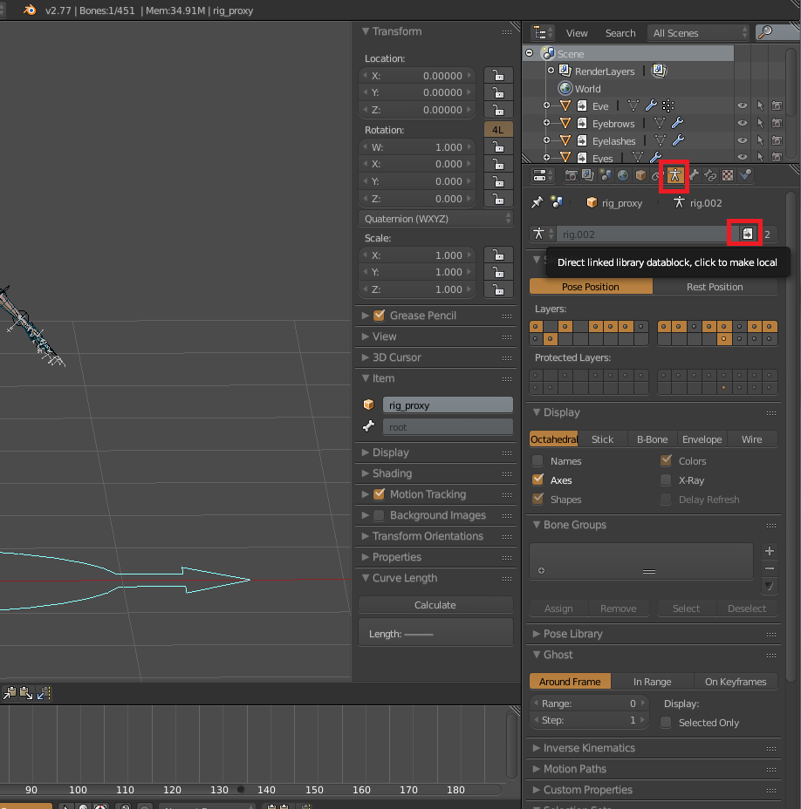801x809 pixels.
Task: Toggle the lock for Location Z
Action: click(498, 110)
